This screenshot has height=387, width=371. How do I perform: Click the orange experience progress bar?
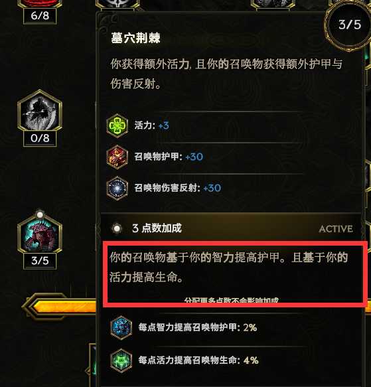tap(60, 307)
